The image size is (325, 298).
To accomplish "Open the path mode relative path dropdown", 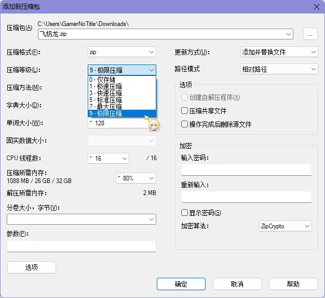I will [x=279, y=69].
